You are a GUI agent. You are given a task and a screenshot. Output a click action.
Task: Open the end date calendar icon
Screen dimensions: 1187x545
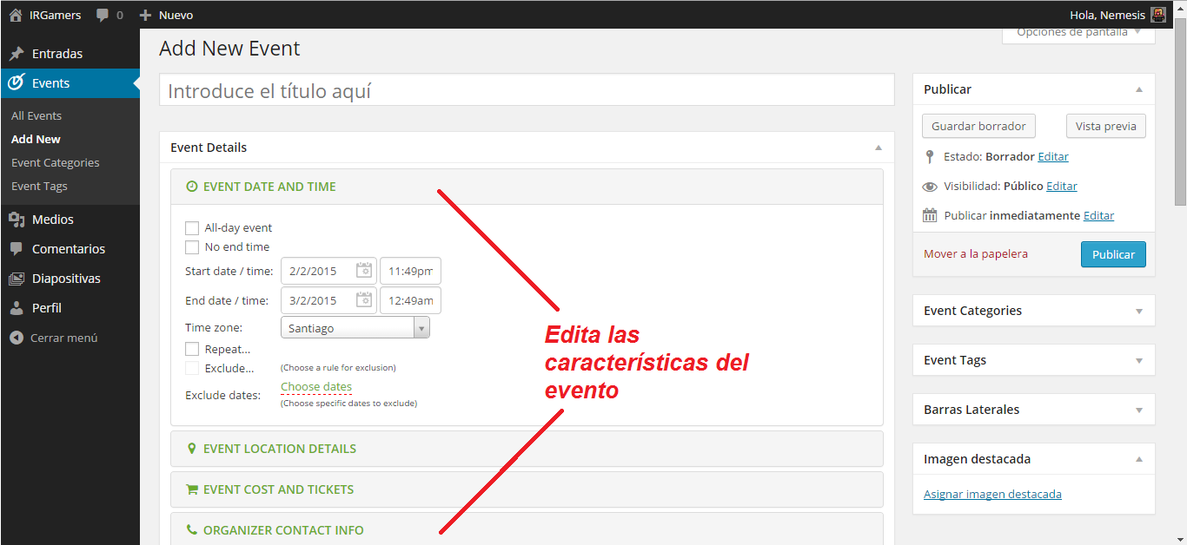(364, 300)
